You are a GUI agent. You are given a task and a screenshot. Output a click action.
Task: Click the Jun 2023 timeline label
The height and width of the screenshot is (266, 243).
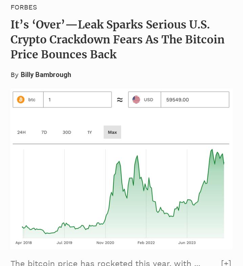187,243
